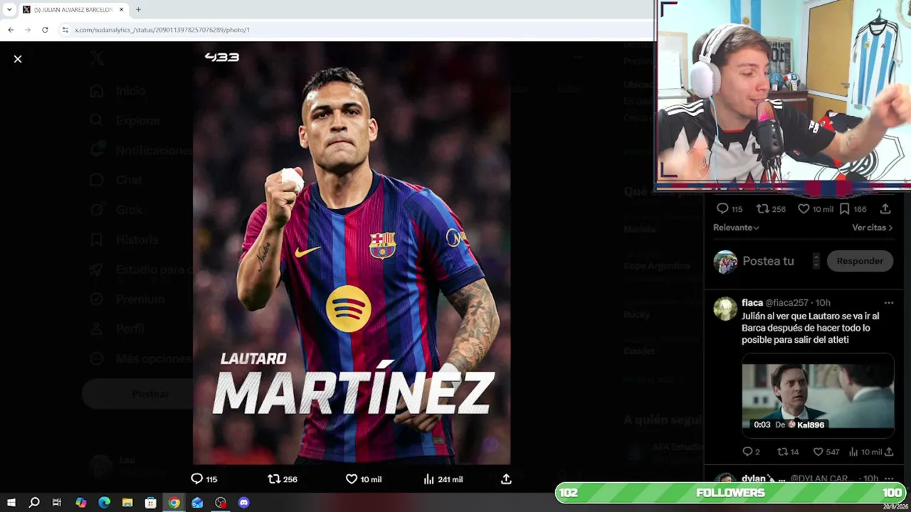
Task: Like the post in sidebar (10 mil)
Action: click(x=804, y=209)
